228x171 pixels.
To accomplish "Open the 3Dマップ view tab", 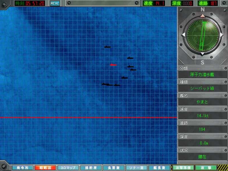I will 68,168.
